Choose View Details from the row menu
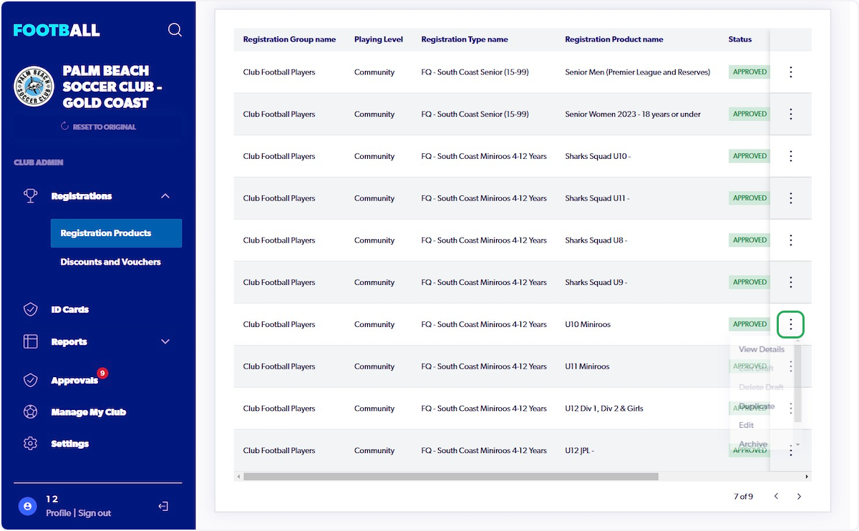Screen dimensions: 859x531 click(762, 349)
